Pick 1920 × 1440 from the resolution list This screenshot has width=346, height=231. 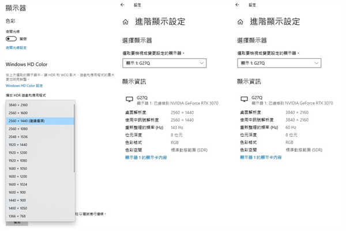click(40, 145)
